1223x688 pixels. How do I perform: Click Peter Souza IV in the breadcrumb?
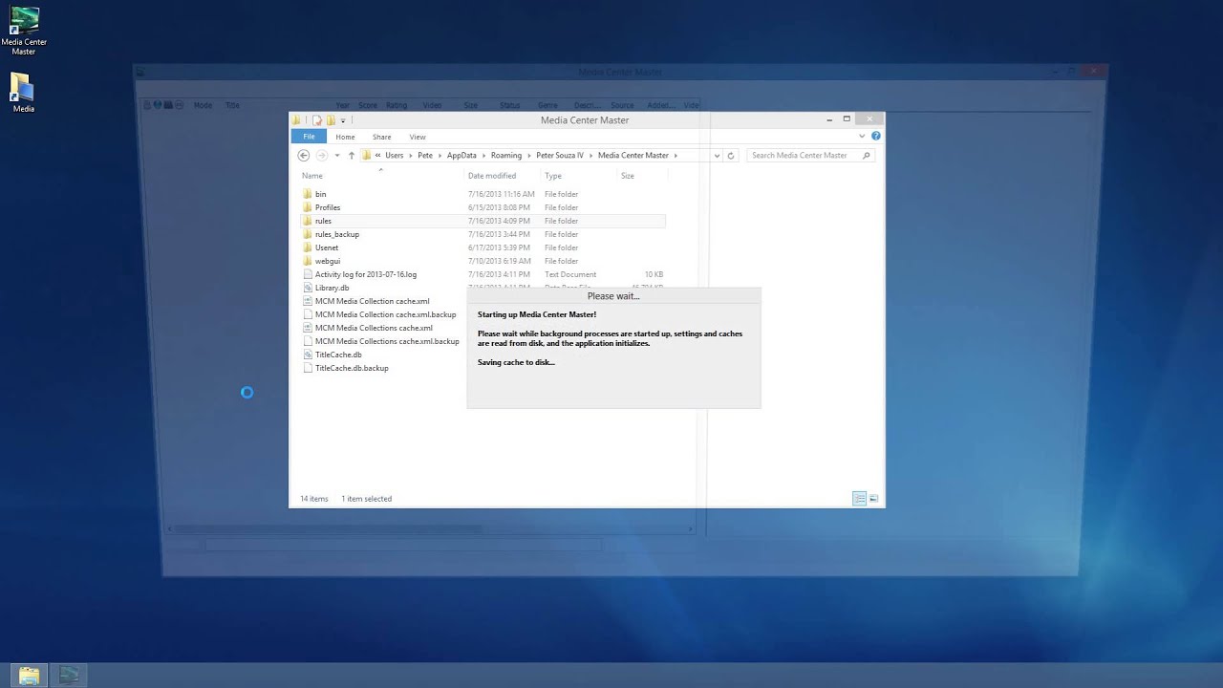(560, 155)
